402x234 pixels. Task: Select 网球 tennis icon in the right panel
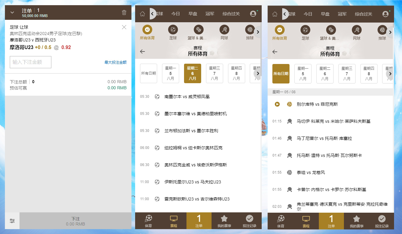pyautogui.click(x=357, y=33)
